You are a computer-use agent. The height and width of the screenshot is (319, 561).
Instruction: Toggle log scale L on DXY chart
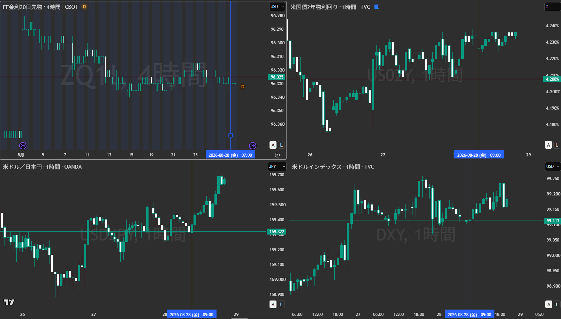(557, 304)
